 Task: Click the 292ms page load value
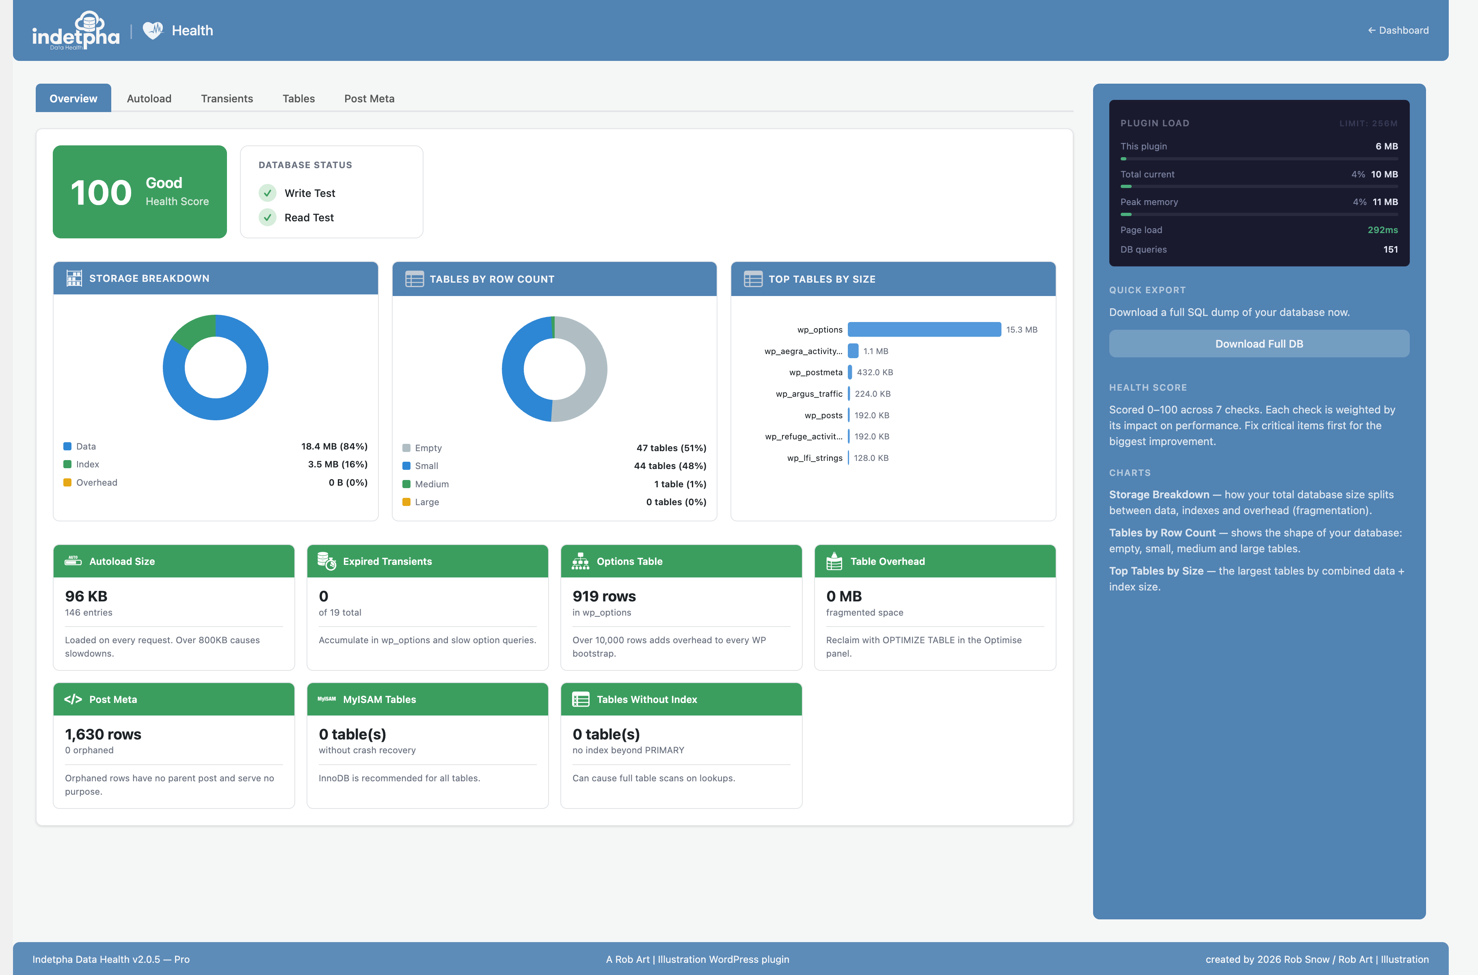[x=1382, y=229]
